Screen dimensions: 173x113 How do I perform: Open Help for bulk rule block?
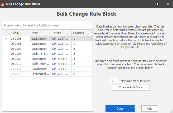click(150, 109)
